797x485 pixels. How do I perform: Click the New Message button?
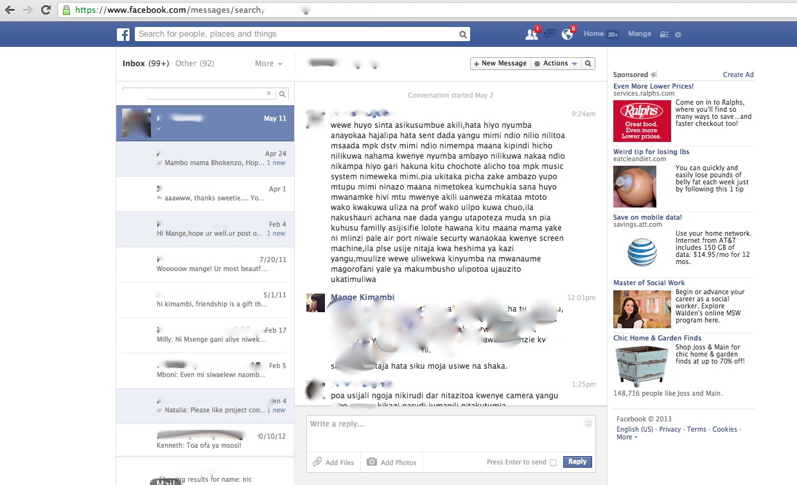tap(500, 64)
